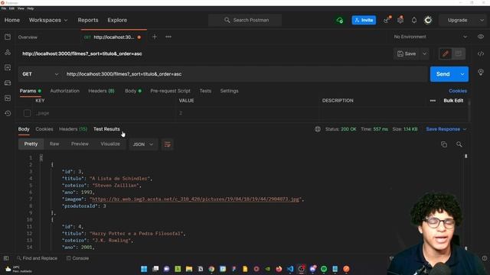Open the Environments sidebar icon
Viewport: 490px width, 275px height.
click(x=8, y=67)
